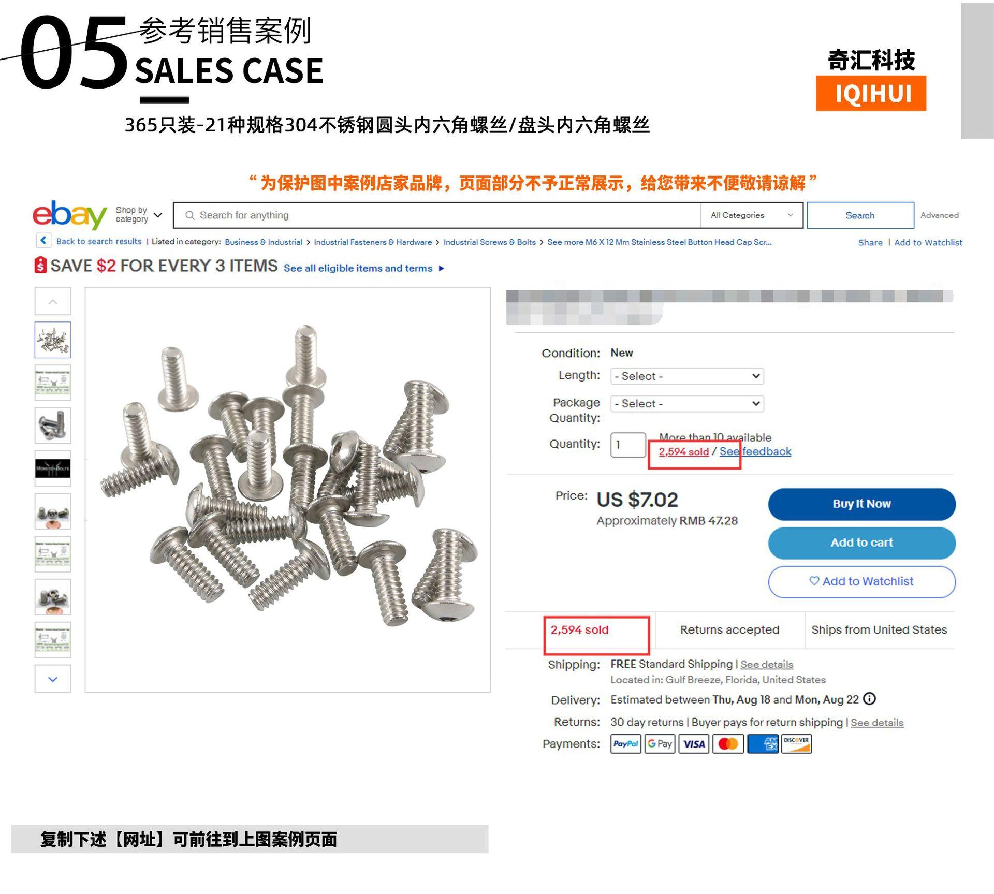This screenshot has height=894, width=994.
Task: Click the delivery info circle icon
Action: tap(870, 699)
